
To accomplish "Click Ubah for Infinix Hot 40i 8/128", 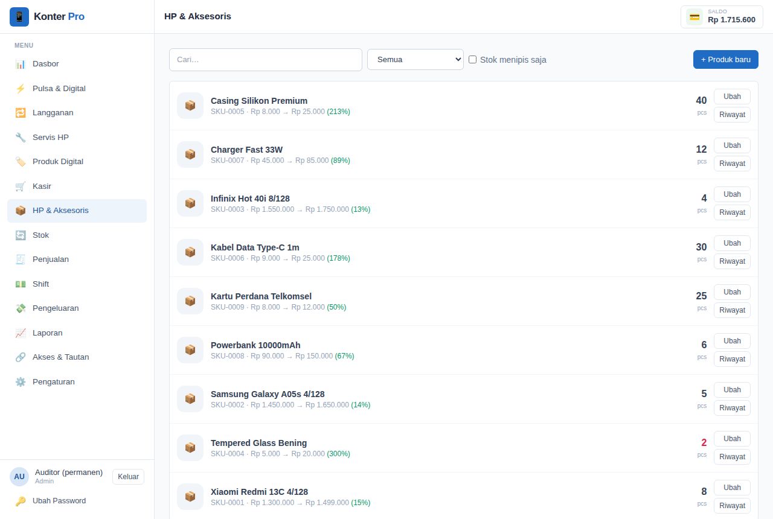I will point(732,194).
